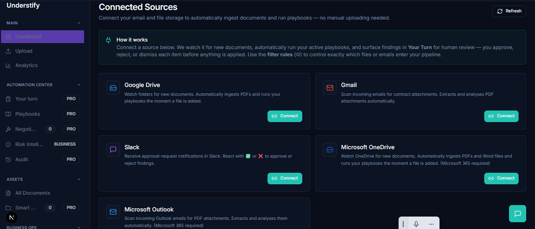The height and width of the screenshot is (229, 535).
Task: Click the Understify brand name
Action: (23, 6)
